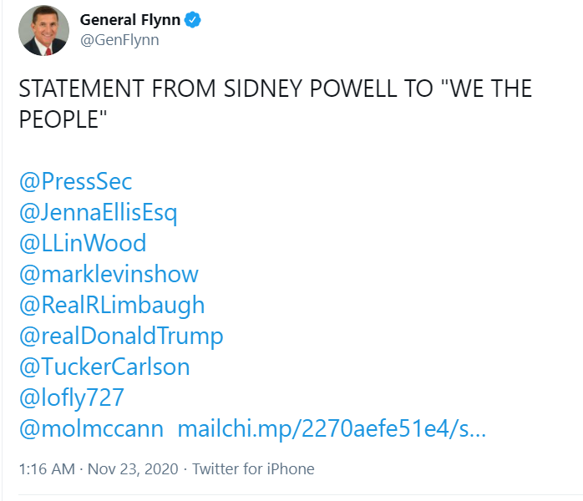This screenshot has width=583, height=501.
Task: Open the General Flynn display name
Action: 130,20
